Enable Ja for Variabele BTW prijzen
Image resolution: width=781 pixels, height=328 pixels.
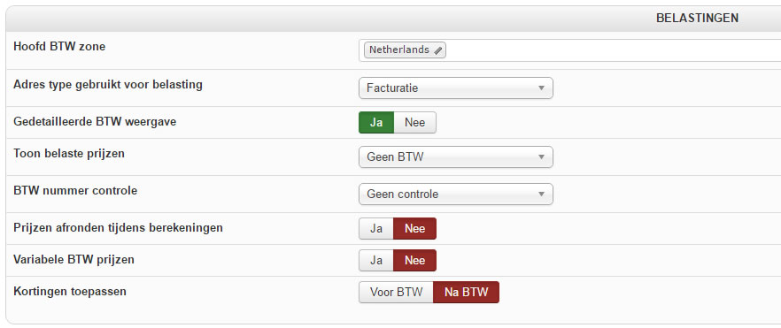(376, 261)
